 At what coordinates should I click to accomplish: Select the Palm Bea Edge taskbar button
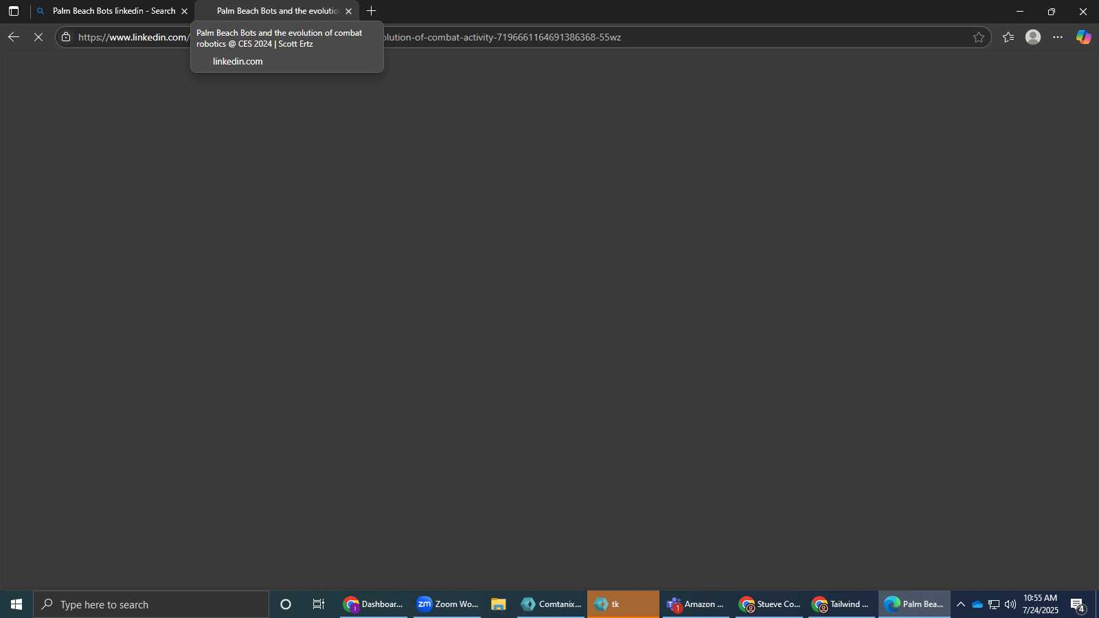(x=914, y=604)
